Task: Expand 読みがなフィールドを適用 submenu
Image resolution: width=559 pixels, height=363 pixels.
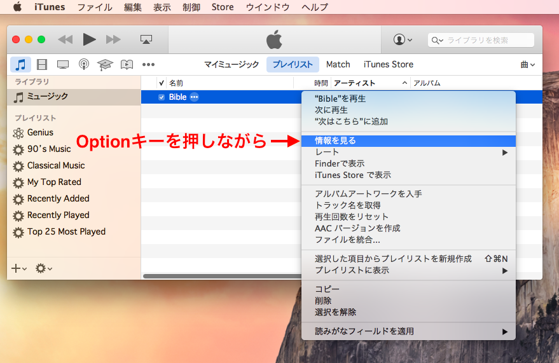Action: 408,331
